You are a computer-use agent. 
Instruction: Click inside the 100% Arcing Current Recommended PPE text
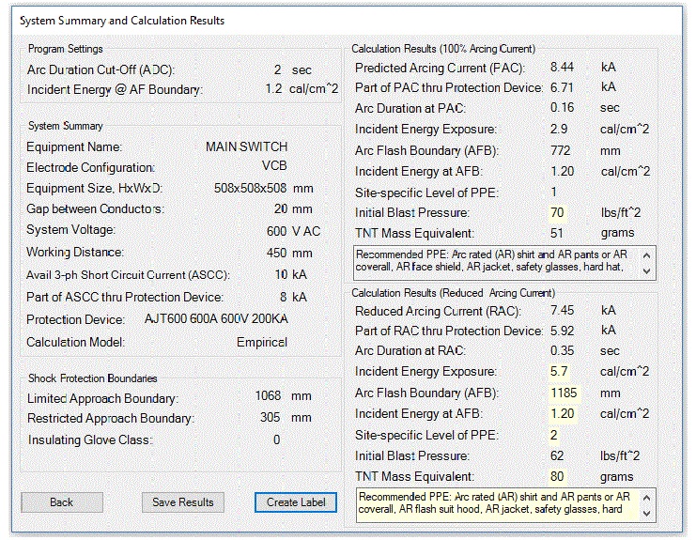(x=498, y=263)
